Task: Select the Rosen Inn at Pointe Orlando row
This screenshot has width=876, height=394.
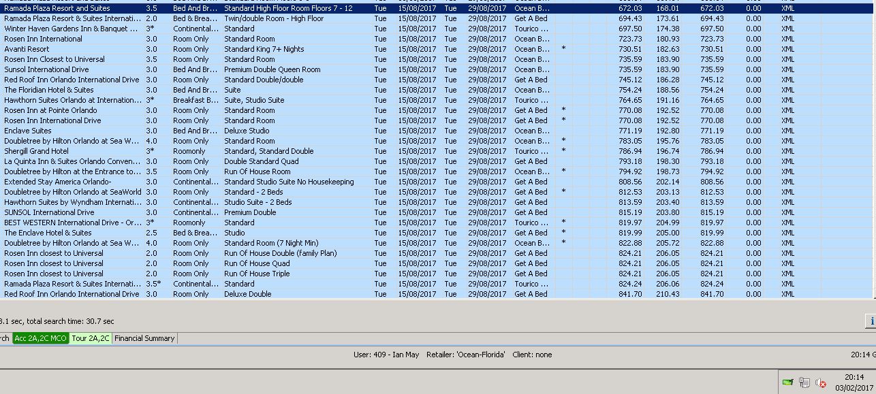Action: [436, 110]
